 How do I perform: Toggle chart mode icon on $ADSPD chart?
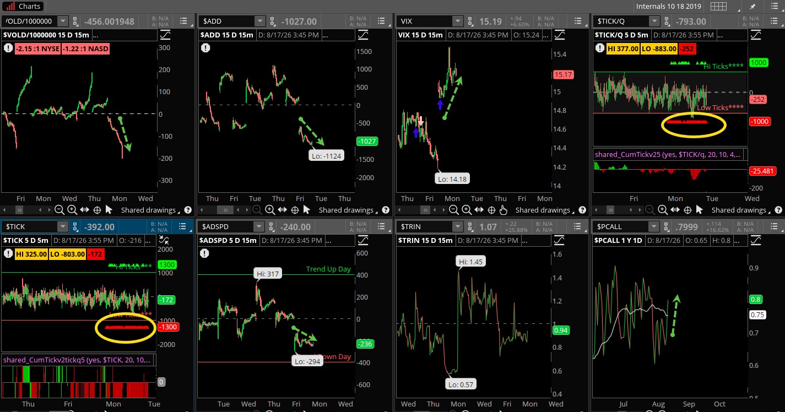coord(364,240)
